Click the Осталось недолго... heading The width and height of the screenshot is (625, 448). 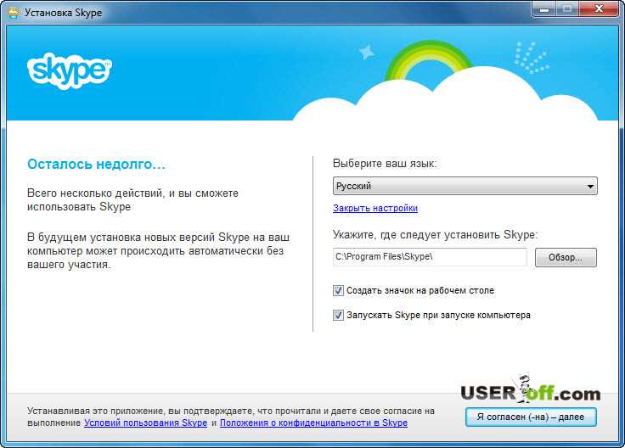coord(96,164)
